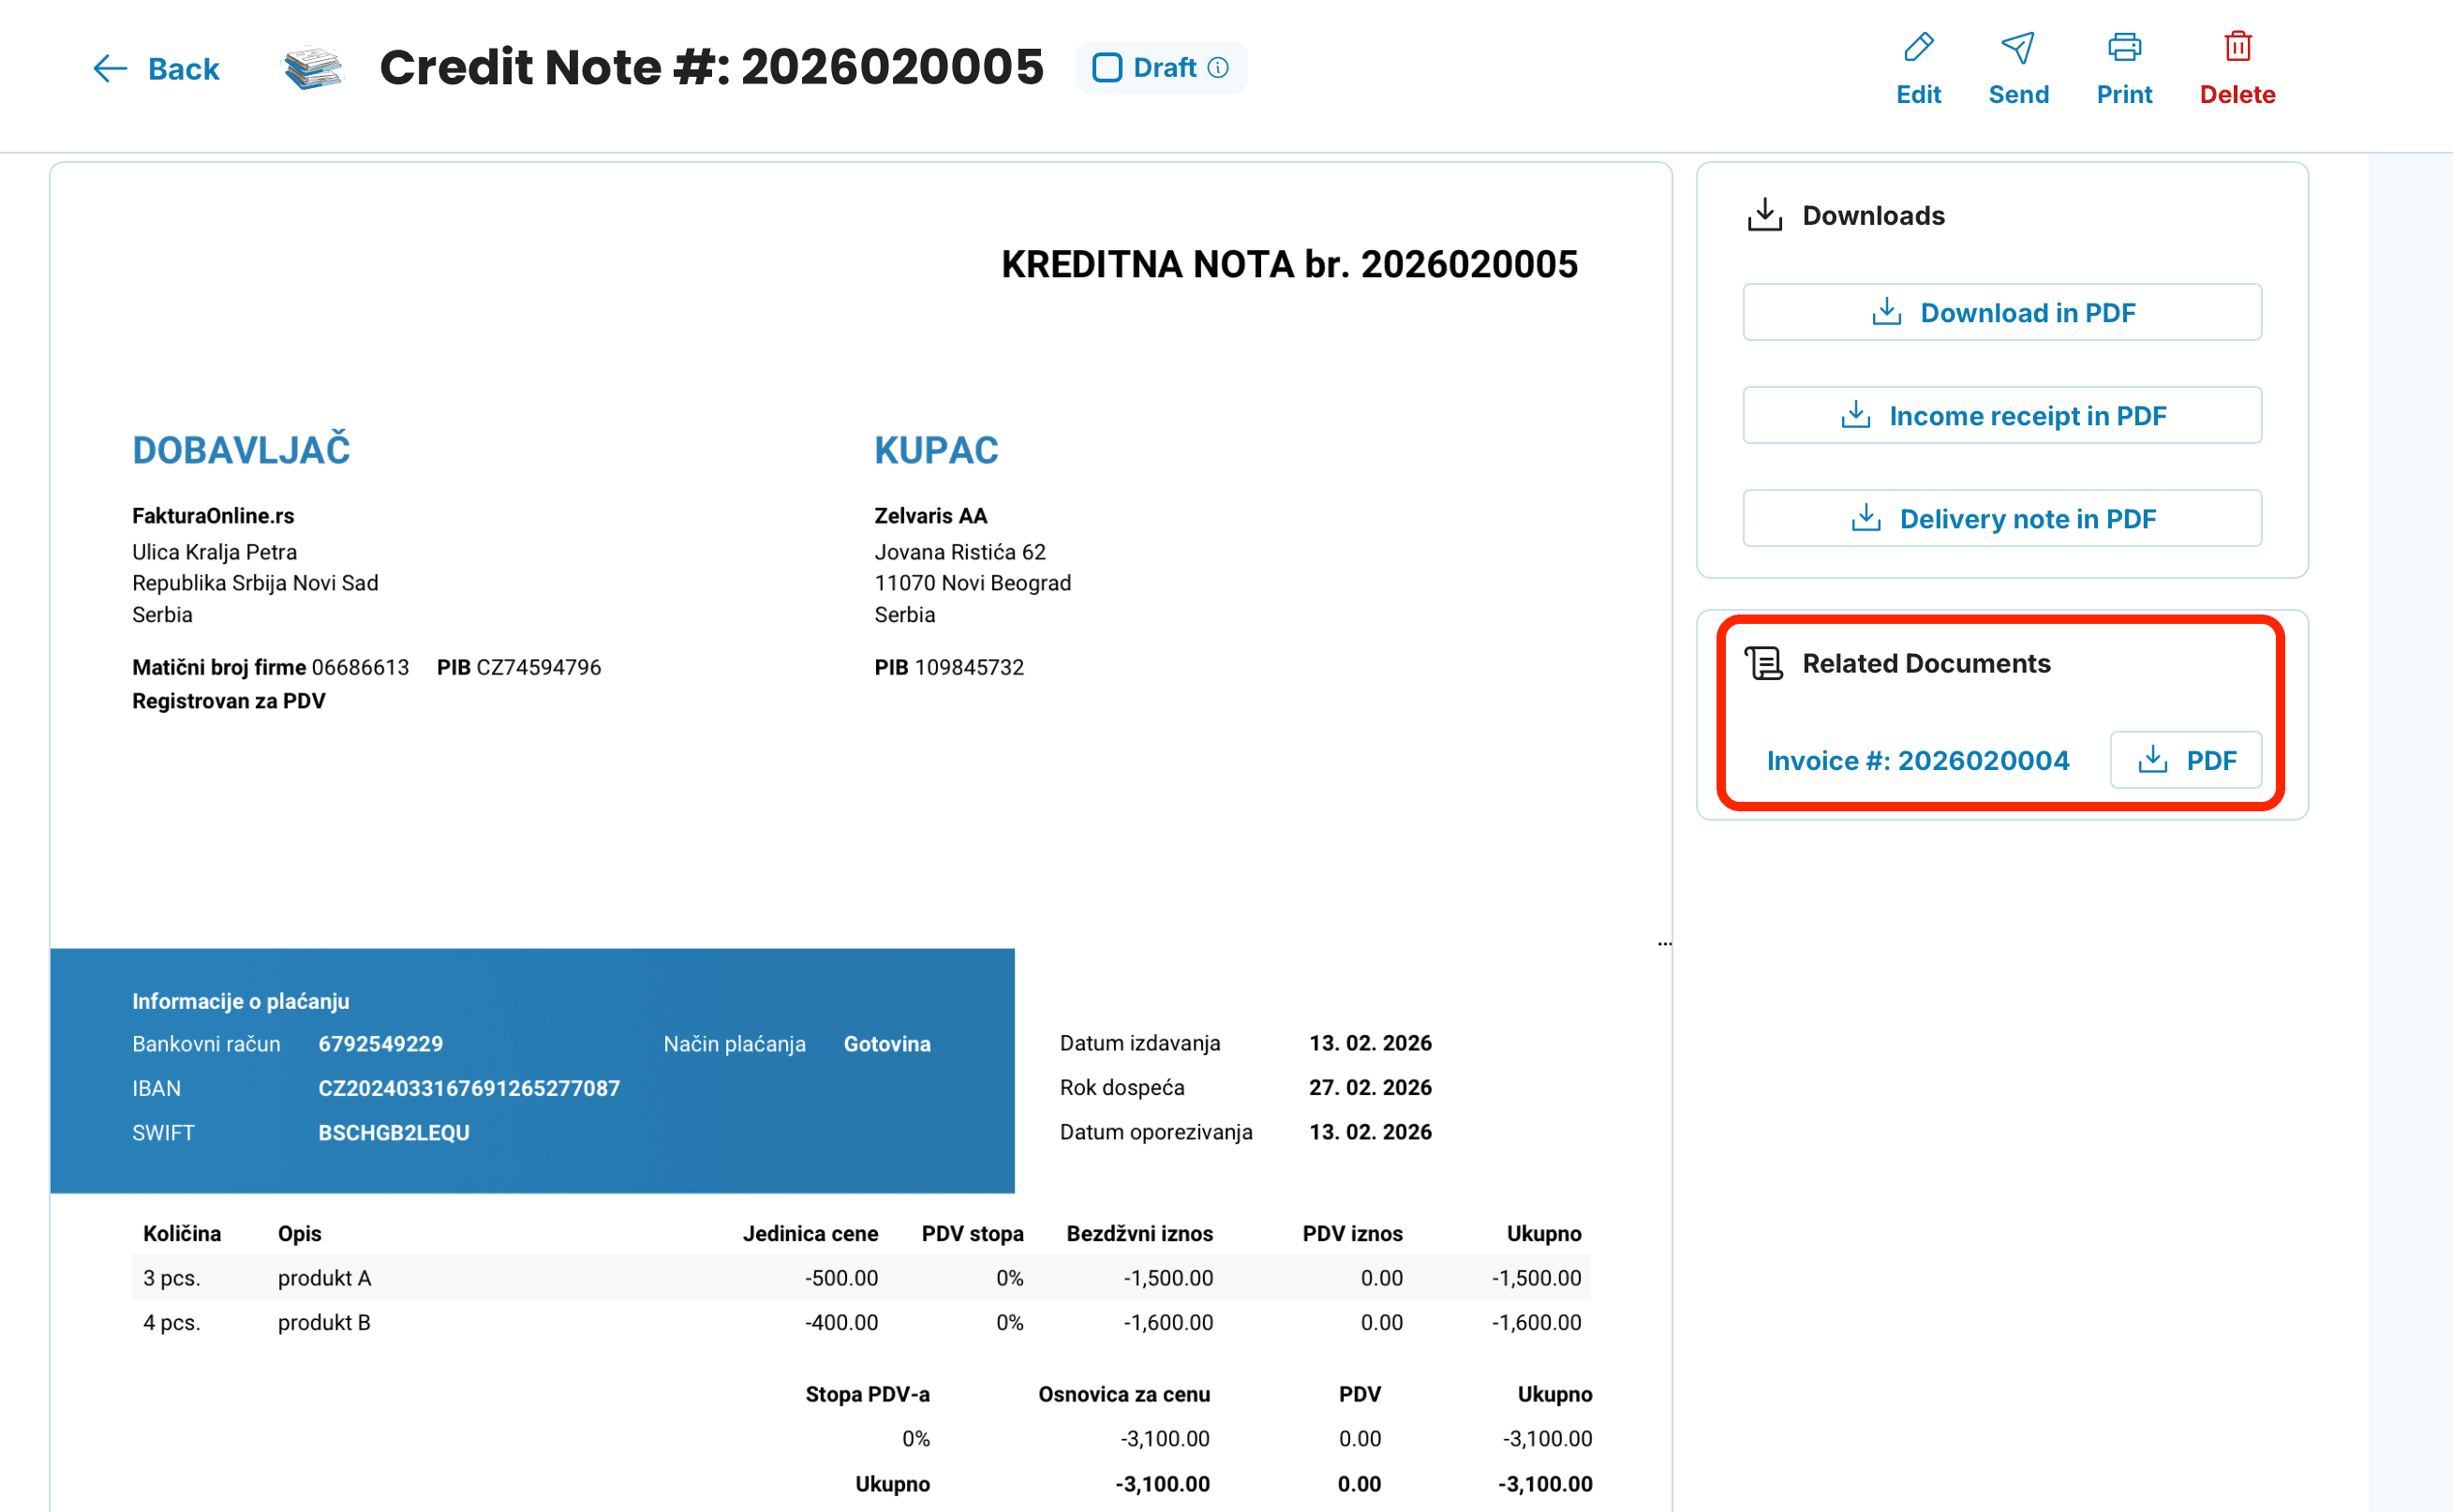This screenshot has height=1512, width=2453.
Task: Click the Matični broj firme 06686613
Action: coord(270,667)
